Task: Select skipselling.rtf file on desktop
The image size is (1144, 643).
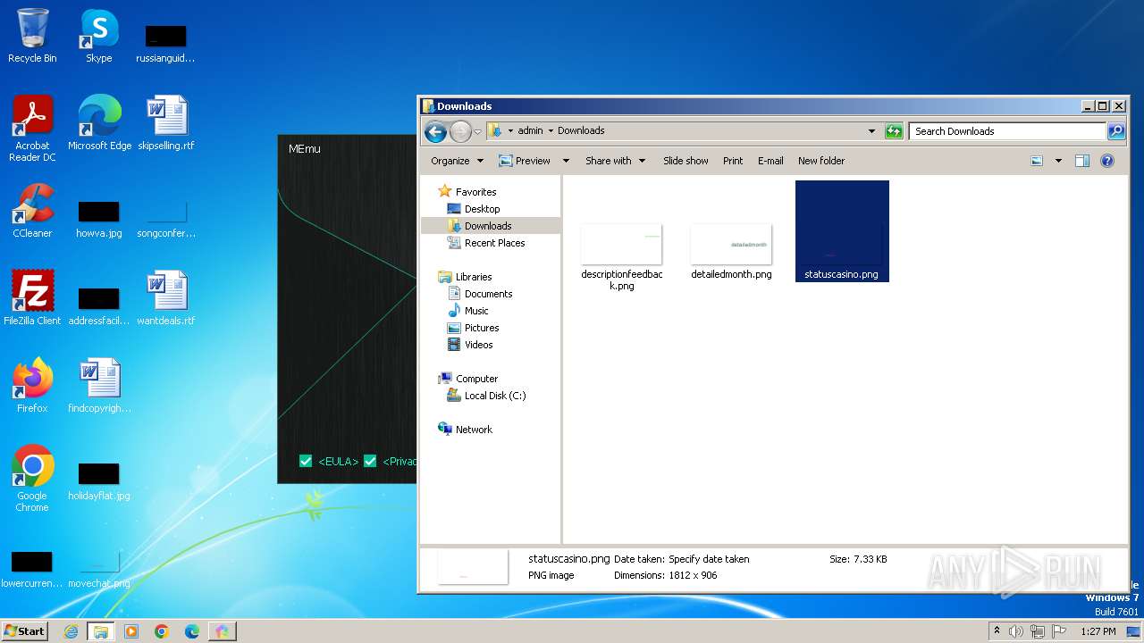Action: 166,123
